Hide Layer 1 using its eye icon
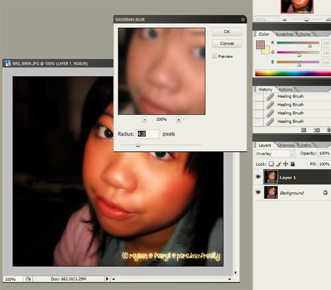Viewport: 331px width, 290px height. [x=258, y=177]
